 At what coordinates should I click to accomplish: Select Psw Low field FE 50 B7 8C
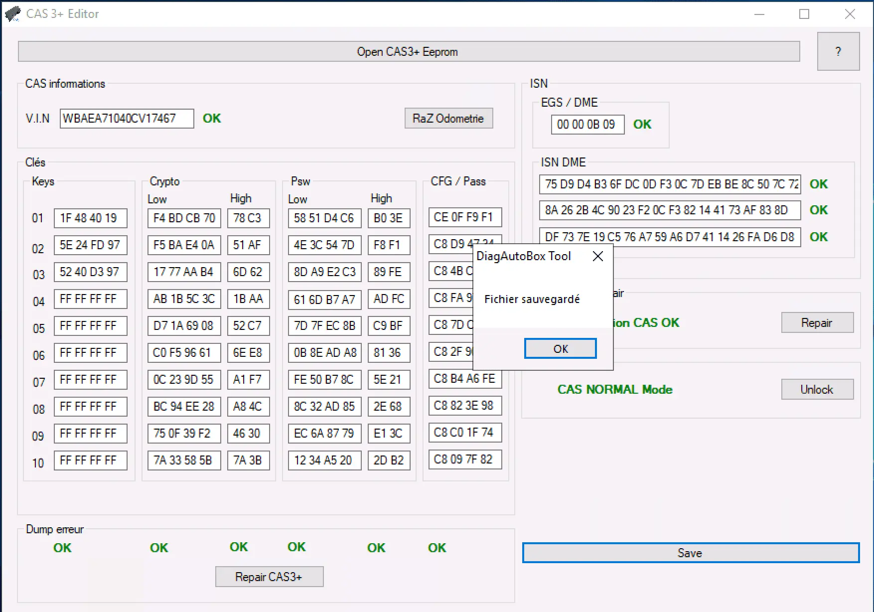tap(324, 379)
